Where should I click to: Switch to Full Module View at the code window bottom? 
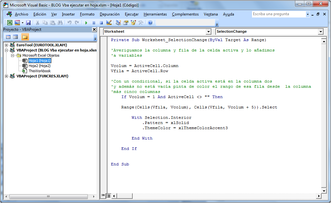click(x=108, y=196)
